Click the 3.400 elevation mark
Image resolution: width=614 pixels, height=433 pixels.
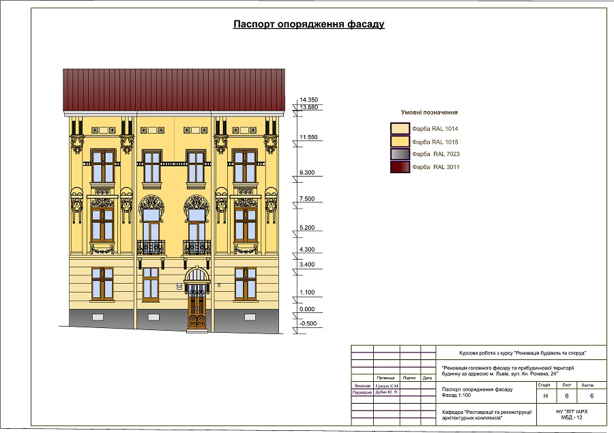(x=307, y=265)
